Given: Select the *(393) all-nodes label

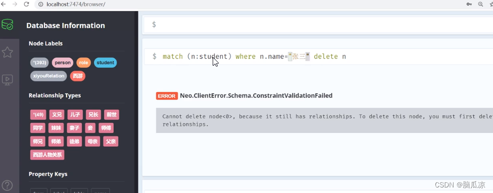Looking at the screenshot, I should pyautogui.click(x=39, y=63).
